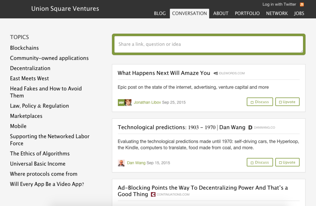
Task: Discuss the Technological predictions post
Action: [260, 162]
